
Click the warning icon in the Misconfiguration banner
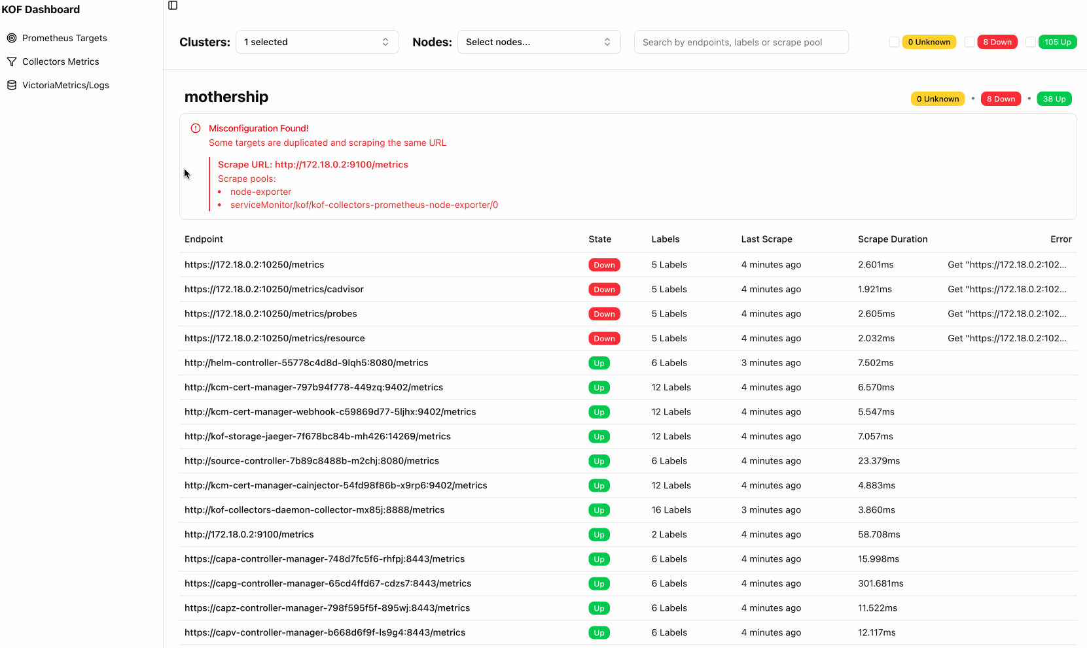(196, 128)
